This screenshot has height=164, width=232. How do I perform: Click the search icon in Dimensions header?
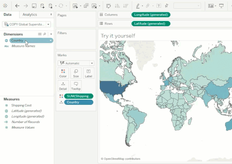pyautogui.click(x=45, y=34)
